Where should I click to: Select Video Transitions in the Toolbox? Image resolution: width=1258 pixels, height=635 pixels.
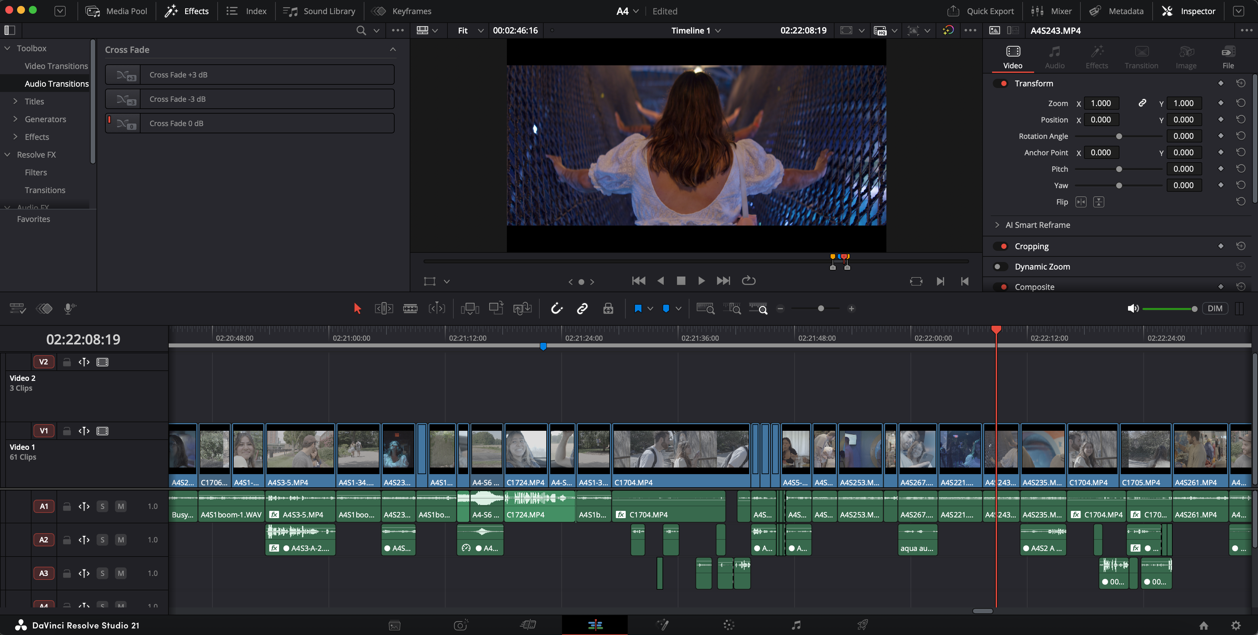pyautogui.click(x=56, y=66)
